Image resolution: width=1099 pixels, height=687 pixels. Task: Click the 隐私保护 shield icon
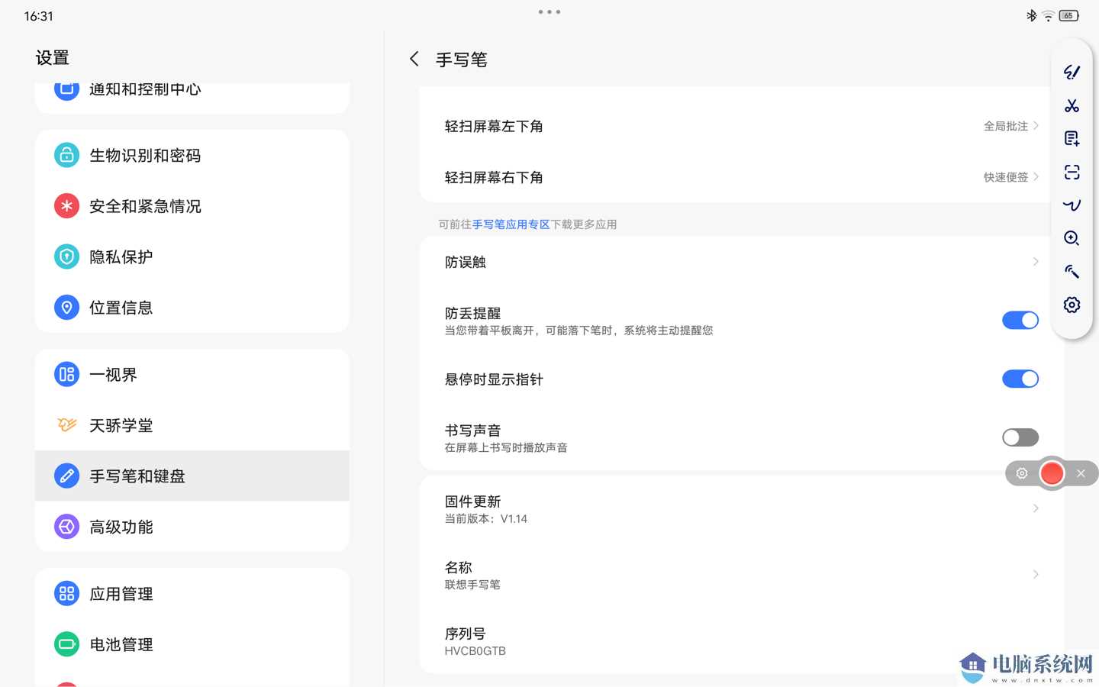(66, 256)
